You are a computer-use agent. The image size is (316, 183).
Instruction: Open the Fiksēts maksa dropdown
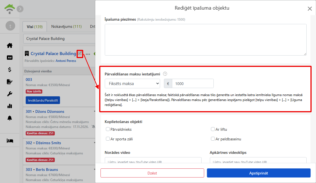(132, 83)
